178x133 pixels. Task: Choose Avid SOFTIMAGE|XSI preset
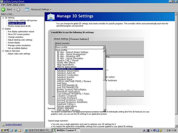79,88
